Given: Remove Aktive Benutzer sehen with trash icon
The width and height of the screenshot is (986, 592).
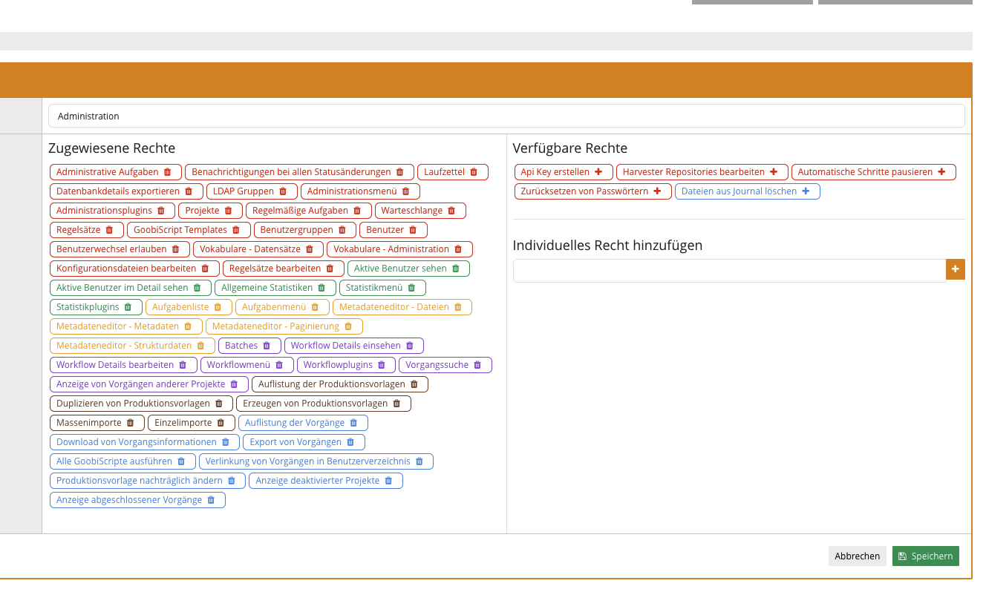Looking at the screenshot, I should [456, 269].
